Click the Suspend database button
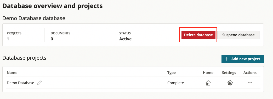Screen dimensions: 273x99 pyautogui.click(x=238, y=35)
